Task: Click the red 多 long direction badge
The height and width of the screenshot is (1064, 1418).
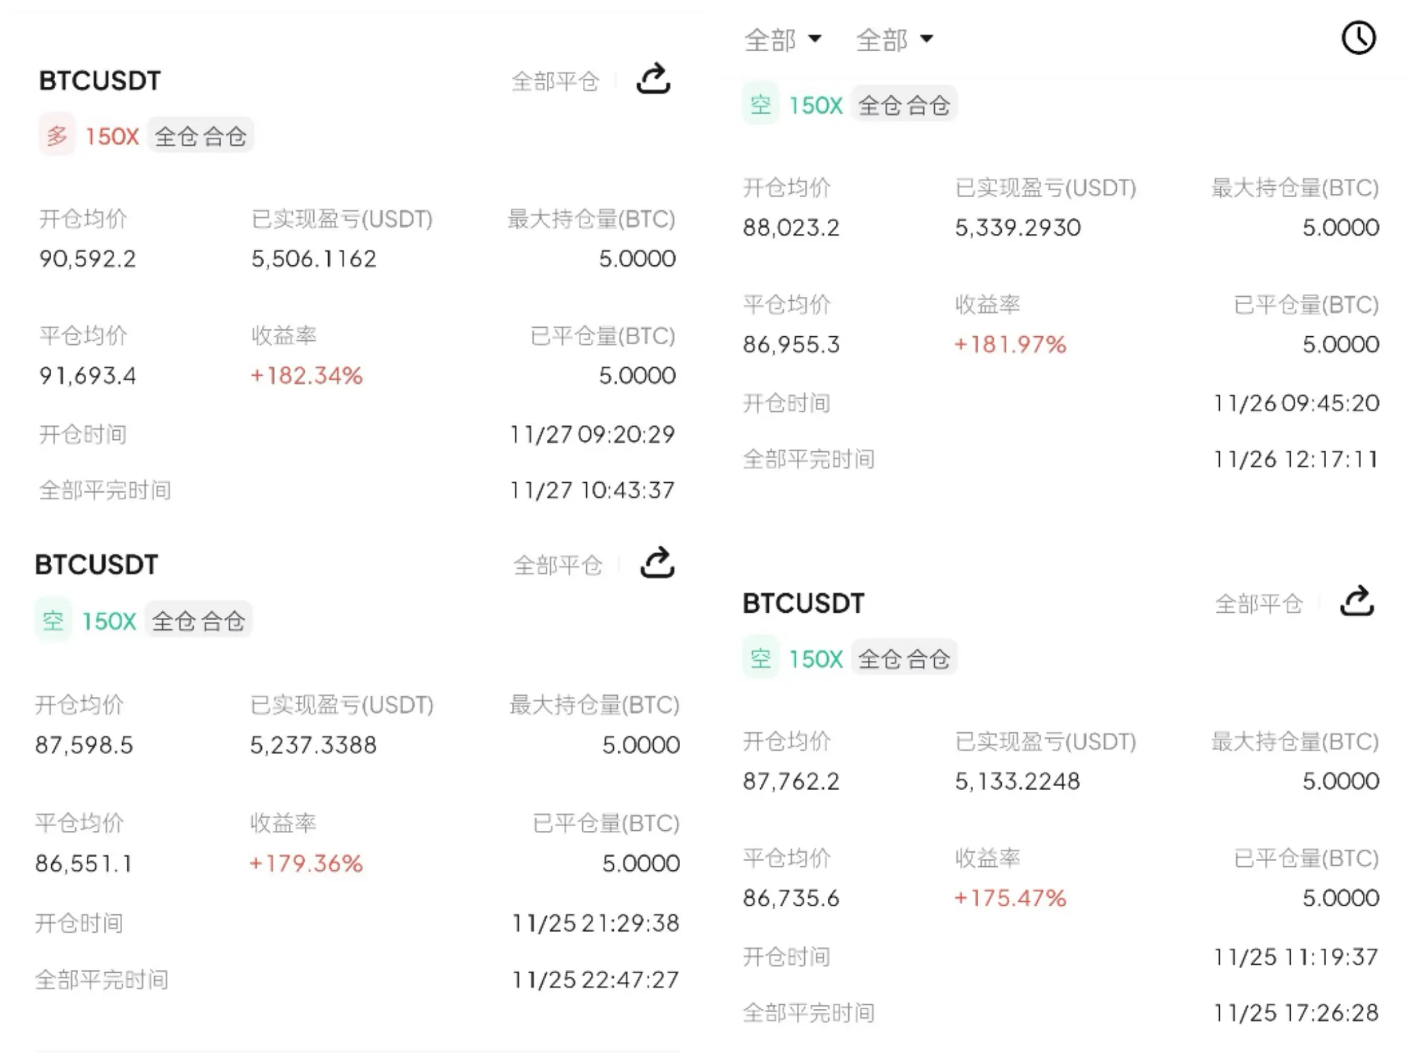Action: pyautogui.click(x=57, y=135)
